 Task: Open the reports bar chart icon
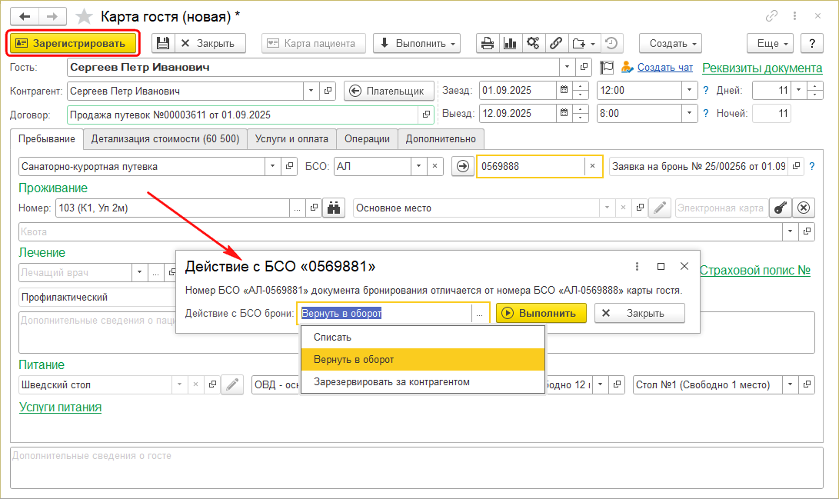tap(509, 43)
